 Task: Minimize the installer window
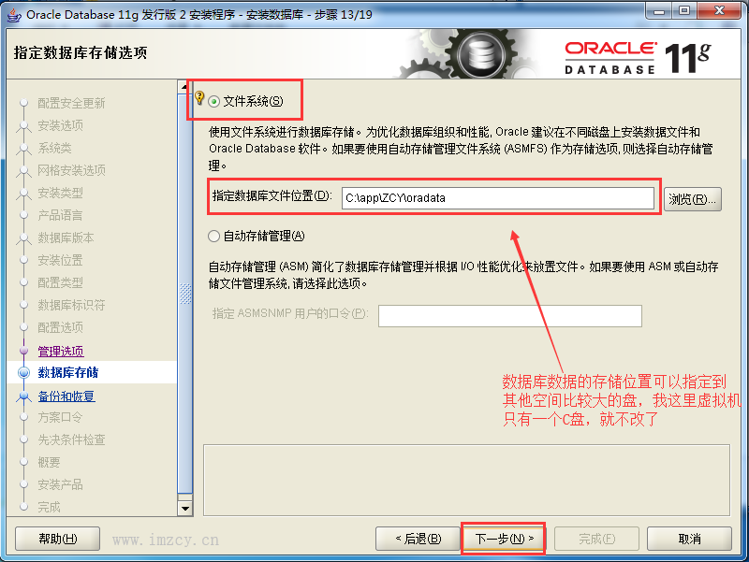[x=659, y=10]
